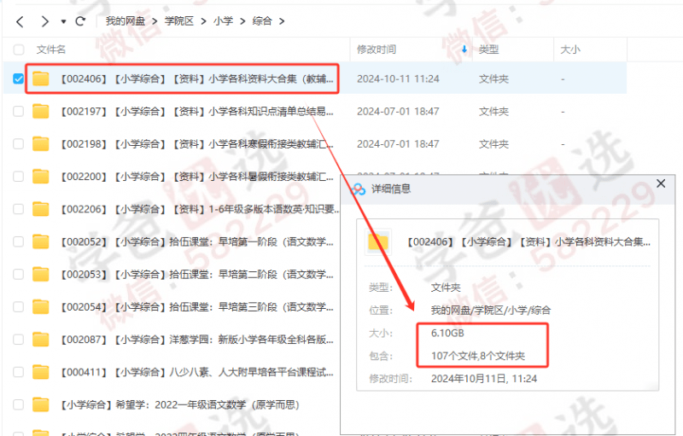Toggle the blue sort direction arrow
Screen dimensions: 683x436
point(464,49)
